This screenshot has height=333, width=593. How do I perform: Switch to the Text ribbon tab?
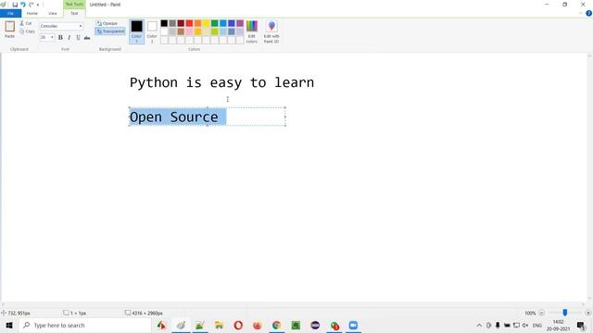(x=74, y=14)
